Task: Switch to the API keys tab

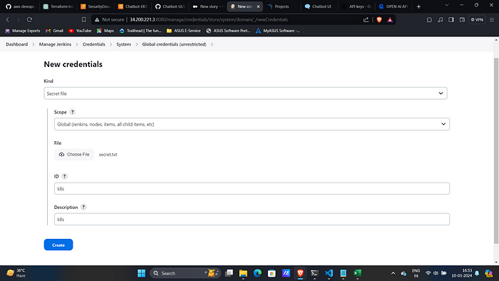Action: [x=356, y=6]
